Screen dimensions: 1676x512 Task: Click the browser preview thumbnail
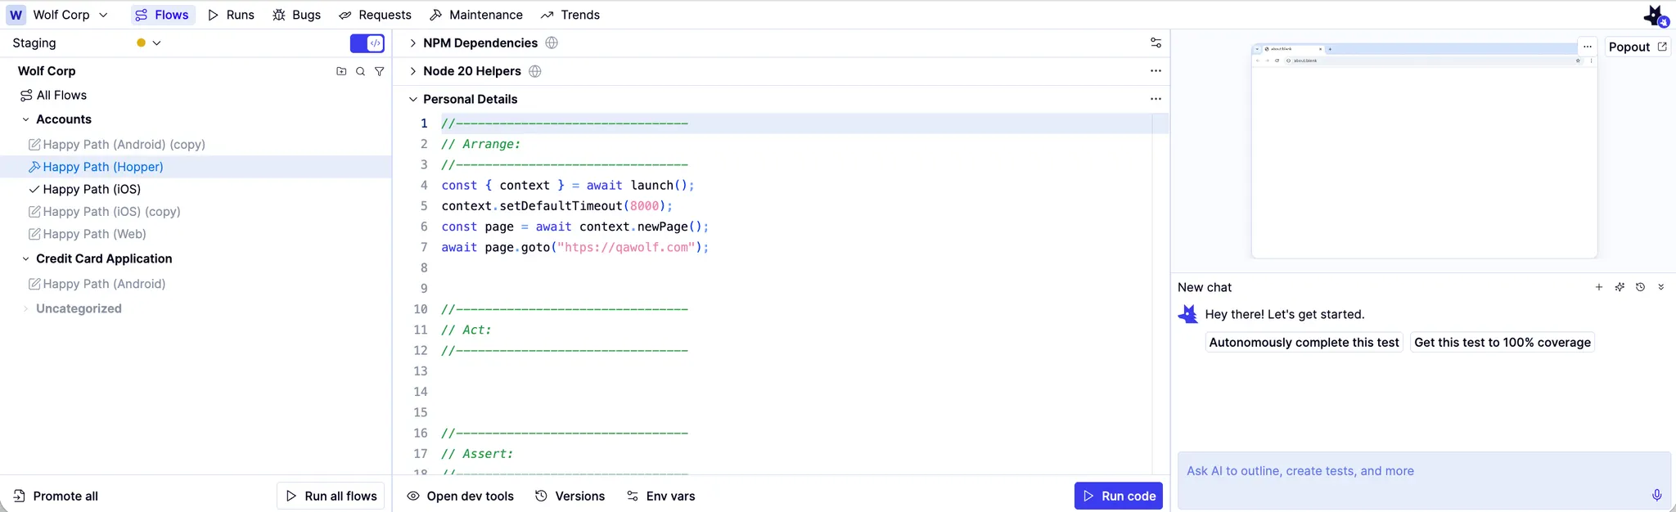(1424, 150)
